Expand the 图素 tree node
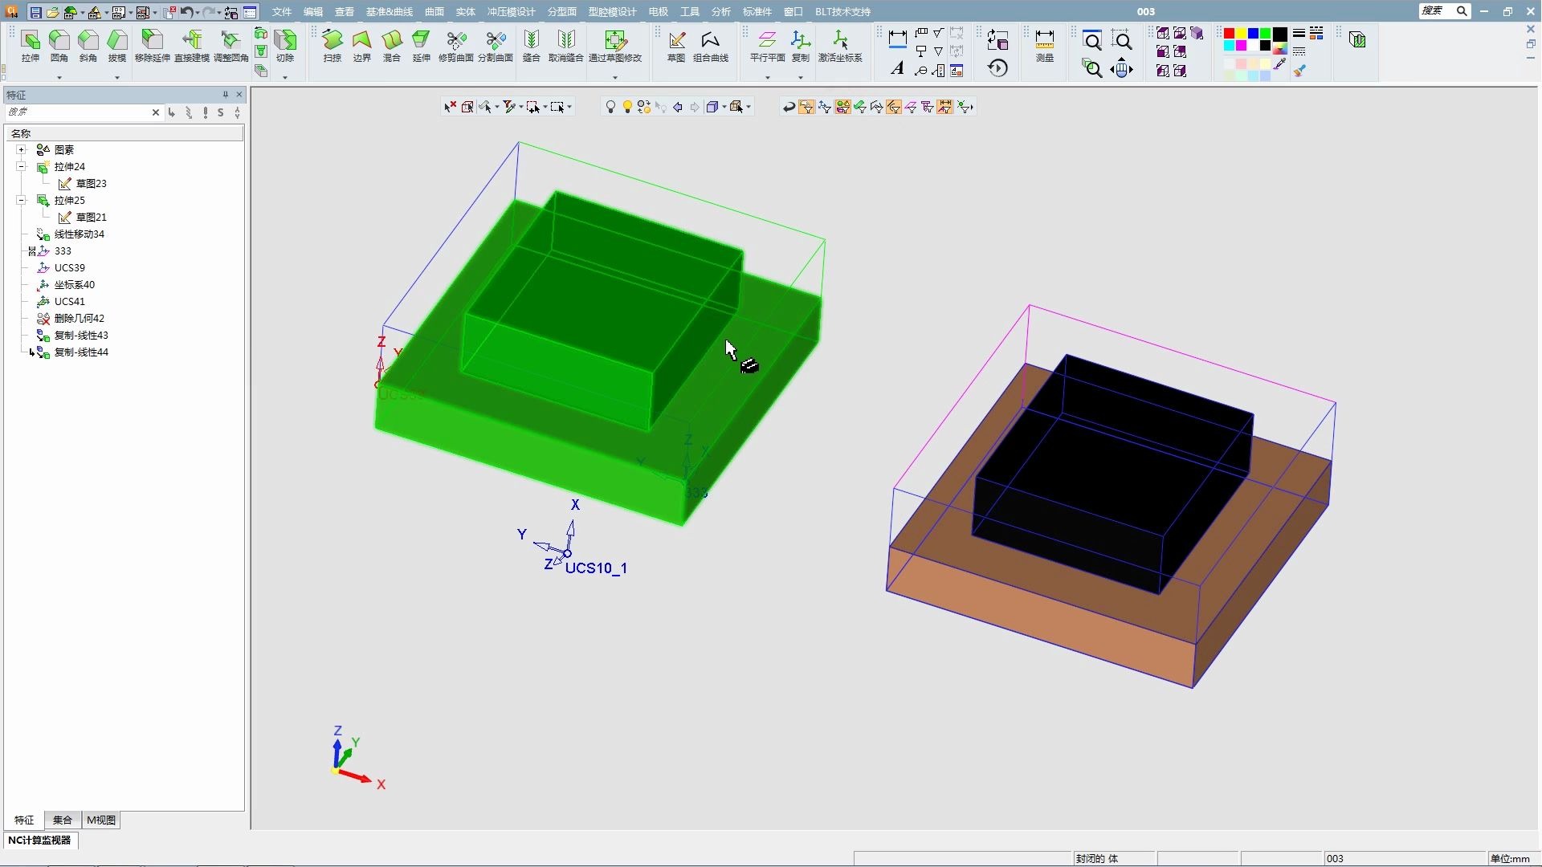Image resolution: width=1542 pixels, height=867 pixels. (x=22, y=150)
